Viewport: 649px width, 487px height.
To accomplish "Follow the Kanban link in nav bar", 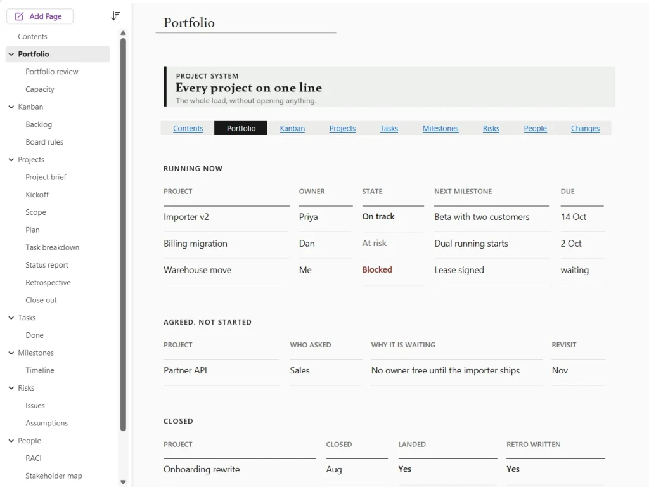I will [x=292, y=128].
